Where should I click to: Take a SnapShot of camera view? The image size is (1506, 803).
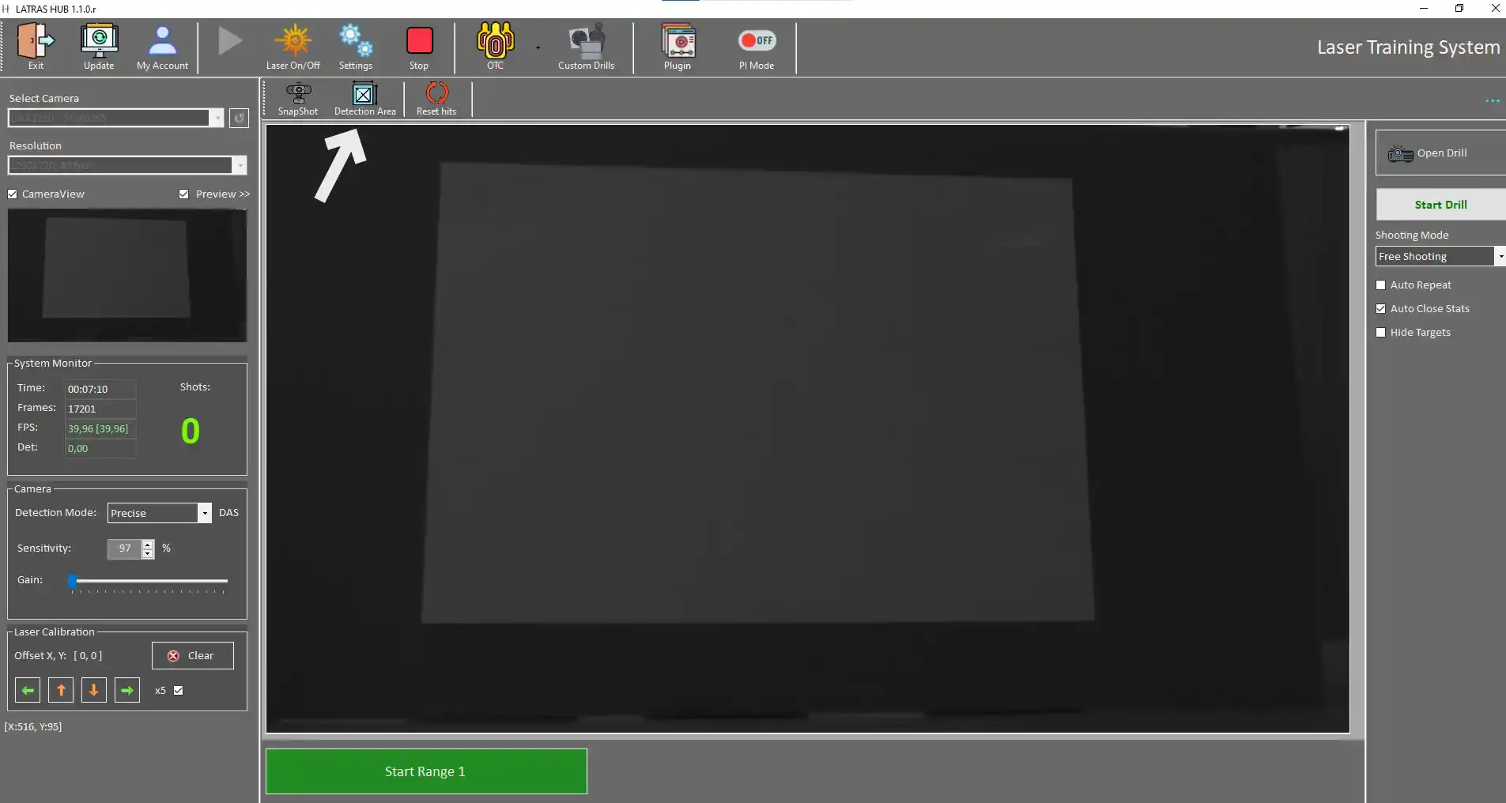click(298, 94)
